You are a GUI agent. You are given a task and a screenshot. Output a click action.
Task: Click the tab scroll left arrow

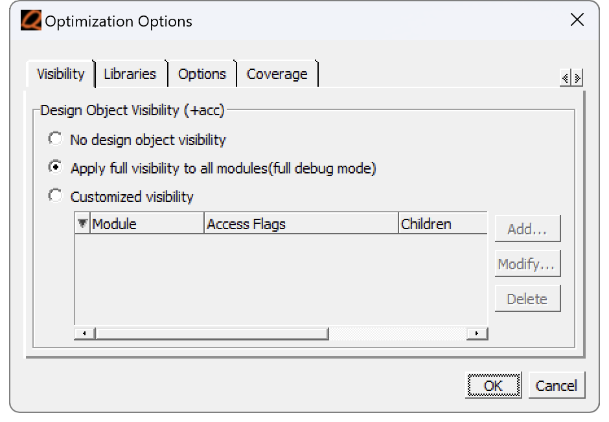coord(565,78)
